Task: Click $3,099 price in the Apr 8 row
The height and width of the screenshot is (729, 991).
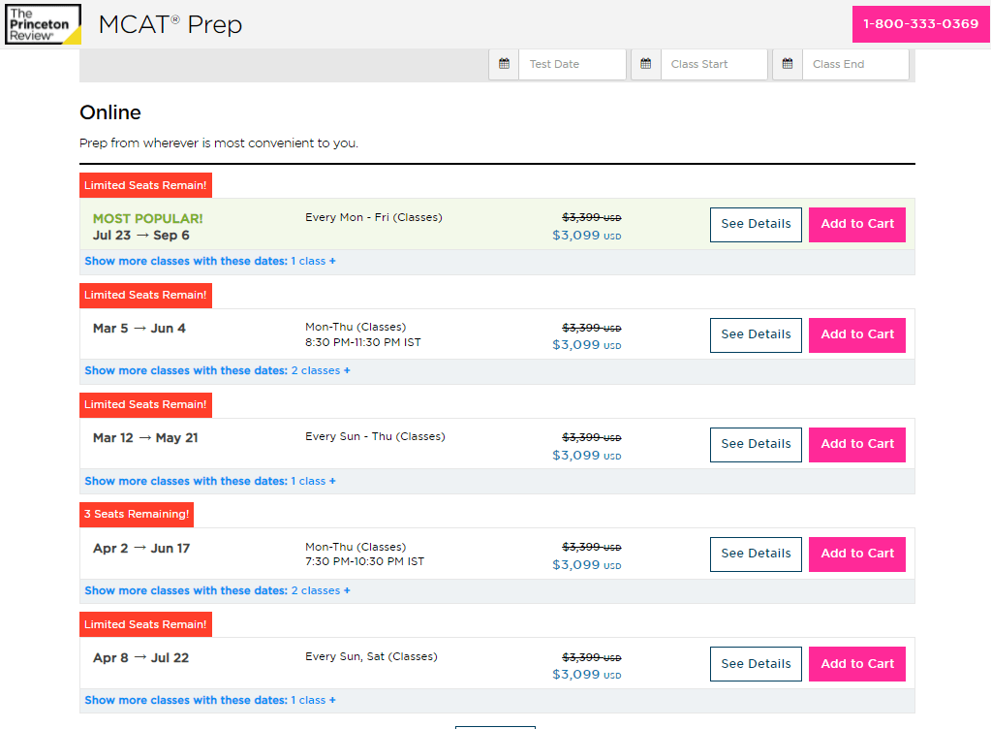Action: click(x=586, y=675)
